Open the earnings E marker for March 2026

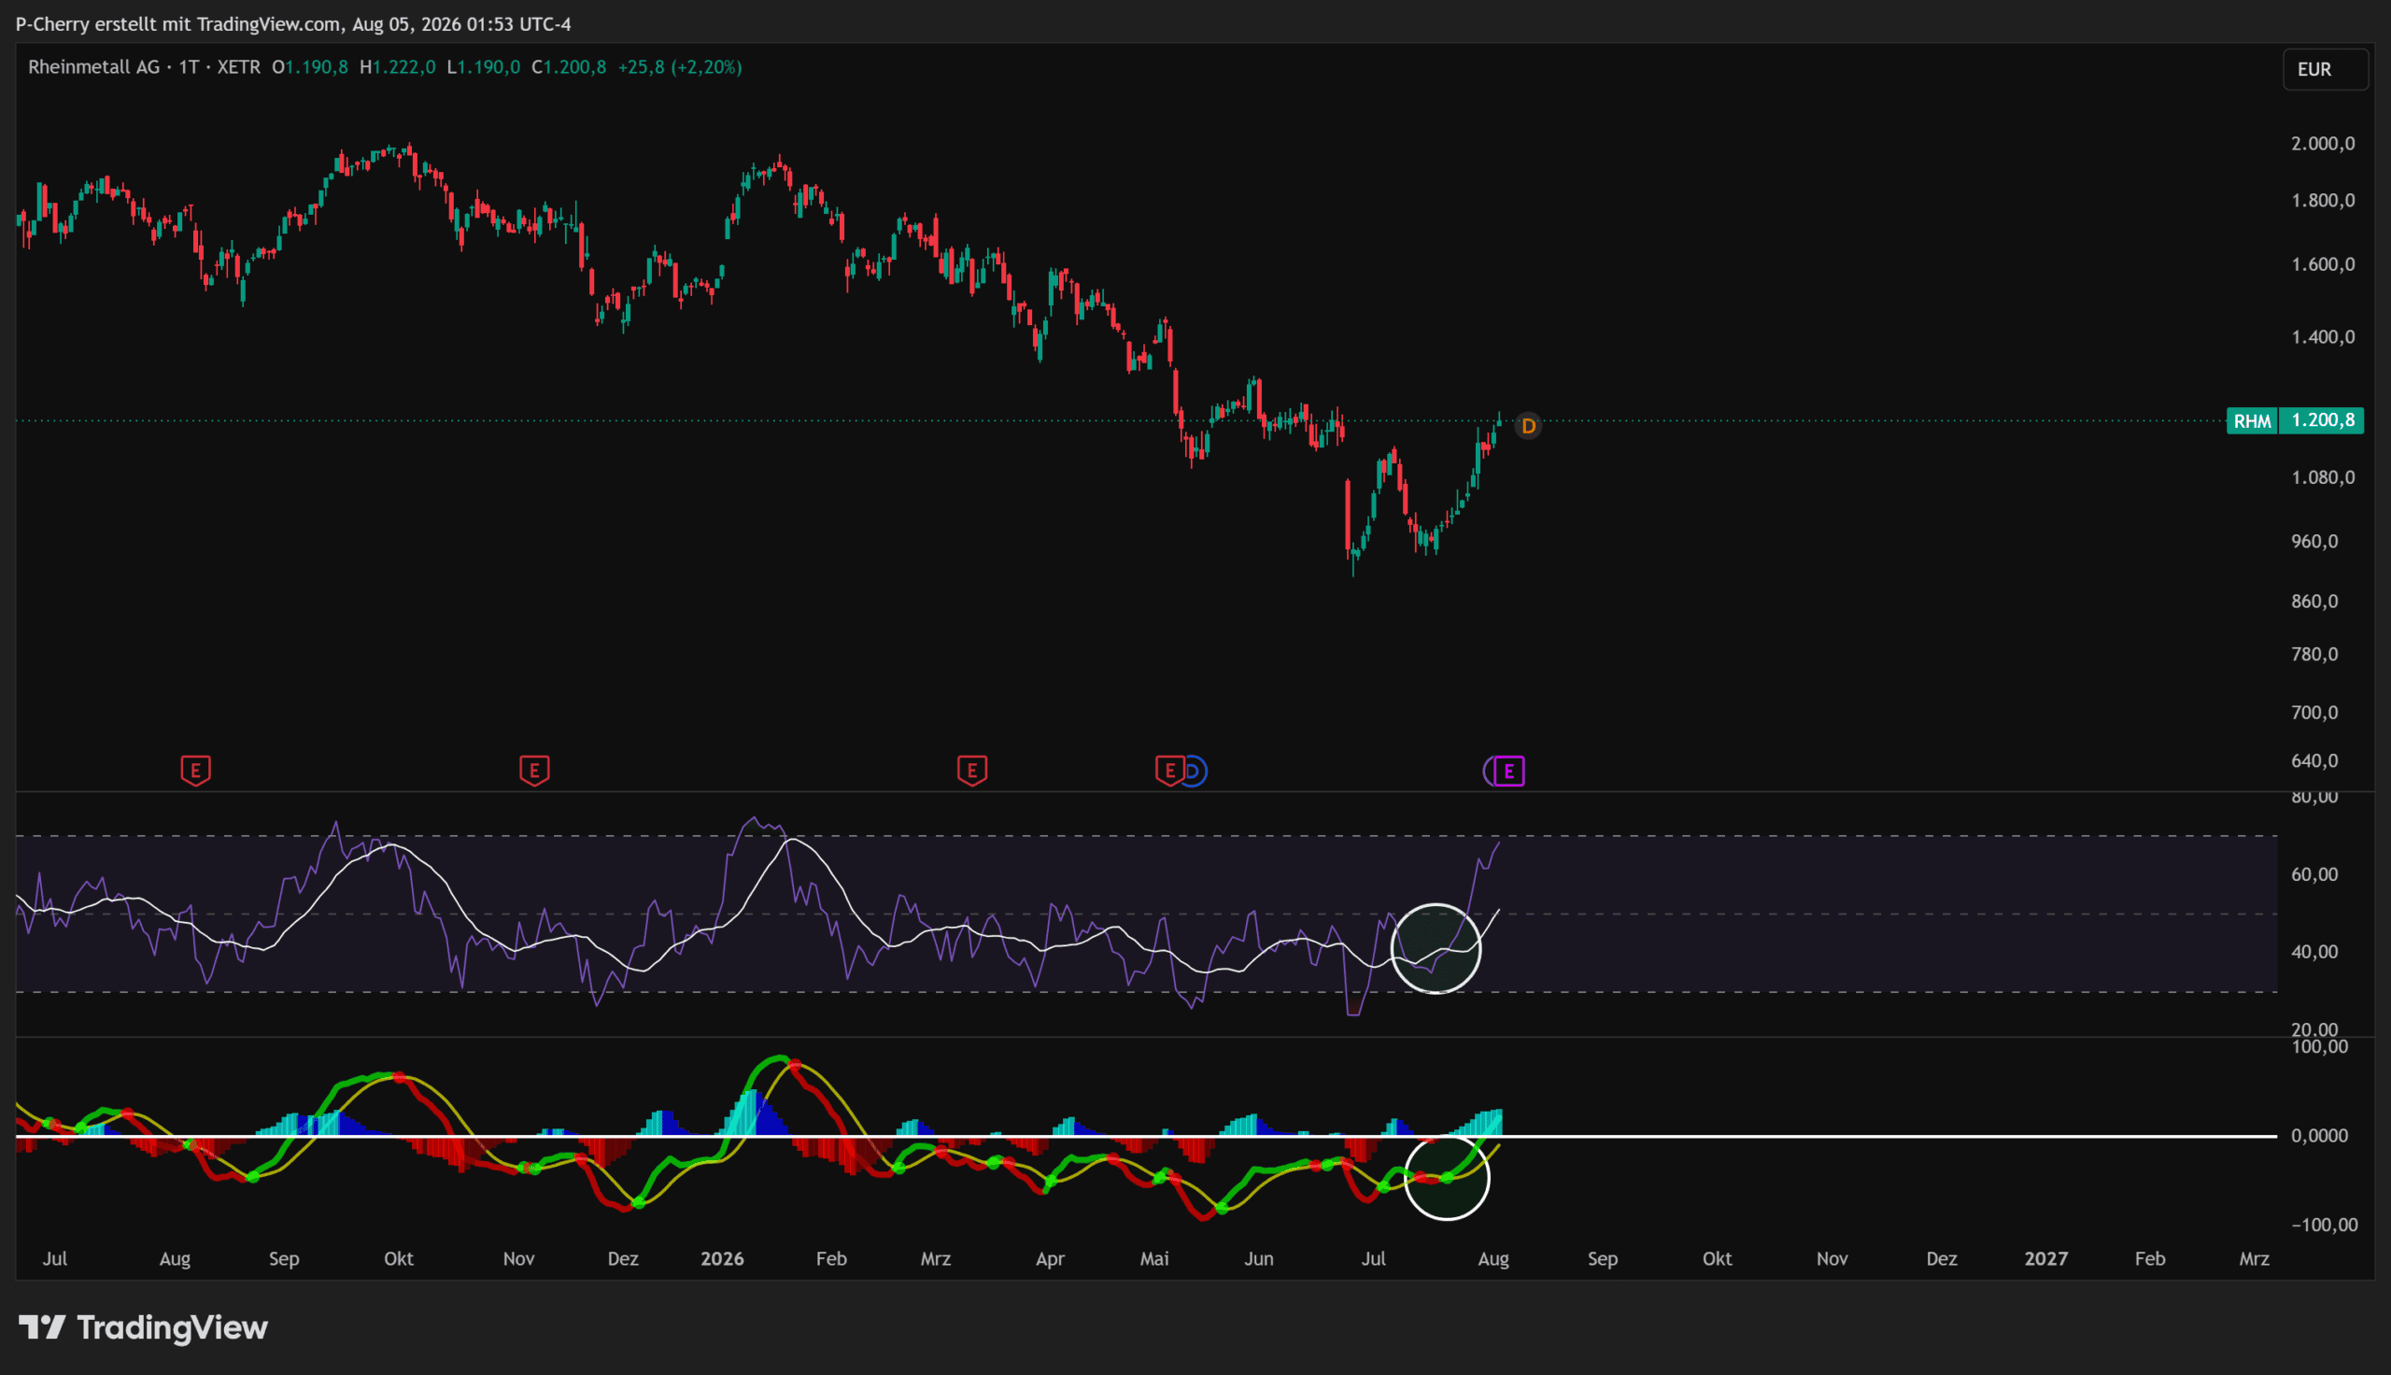coord(972,771)
